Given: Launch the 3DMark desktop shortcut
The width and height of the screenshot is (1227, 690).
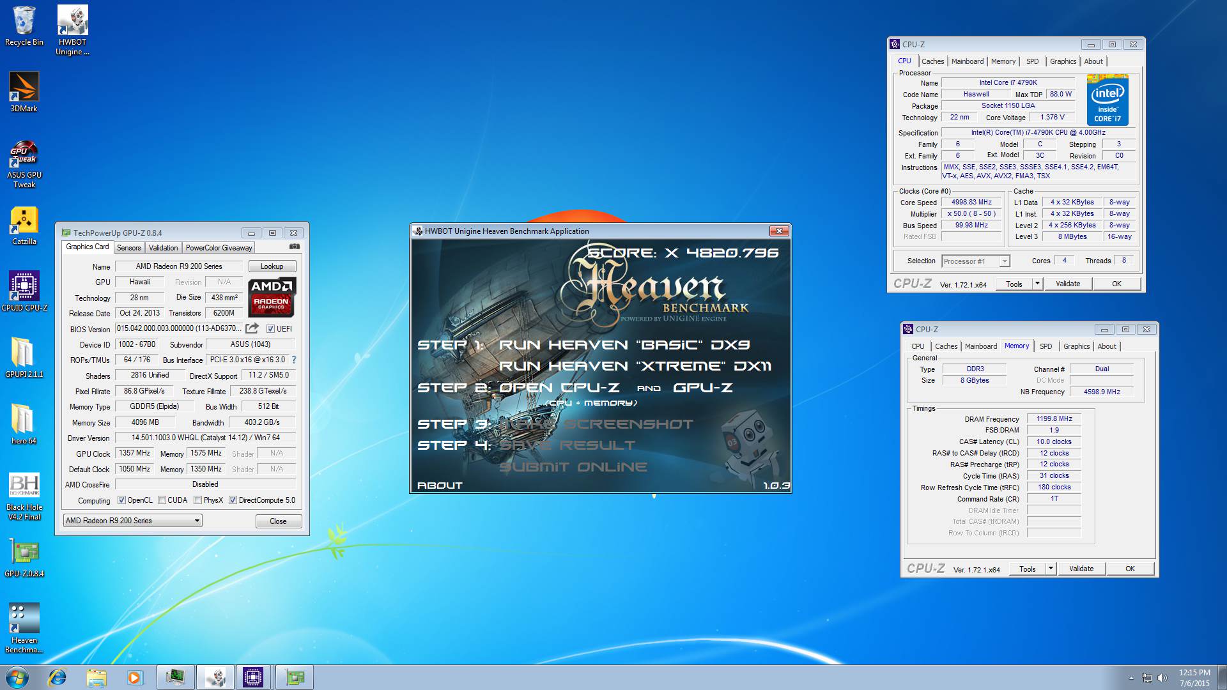Looking at the screenshot, I should 24,92.
